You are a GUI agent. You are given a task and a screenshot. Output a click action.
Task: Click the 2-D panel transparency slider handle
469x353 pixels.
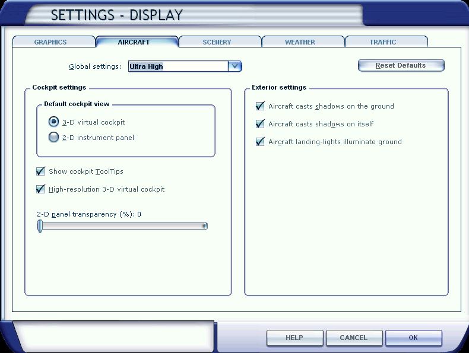[x=40, y=226]
